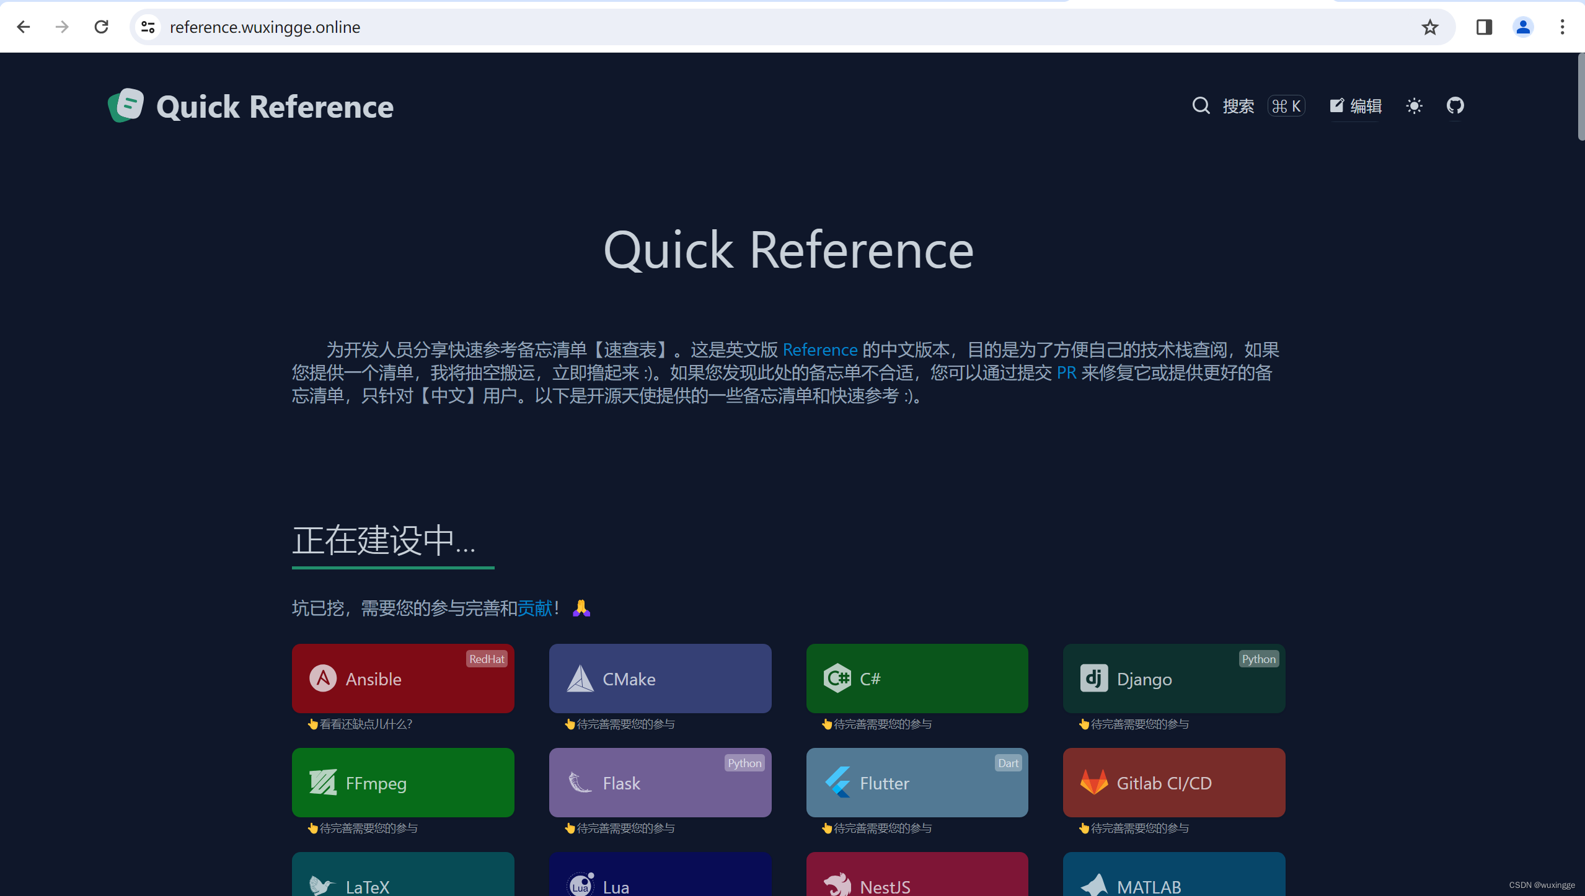Click the Quick Reference header title
The height and width of the screenshot is (896, 1585).
pyautogui.click(x=275, y=107)
